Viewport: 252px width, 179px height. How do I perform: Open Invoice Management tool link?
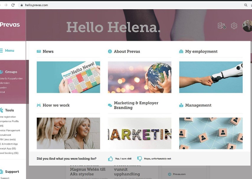[10, 130]
